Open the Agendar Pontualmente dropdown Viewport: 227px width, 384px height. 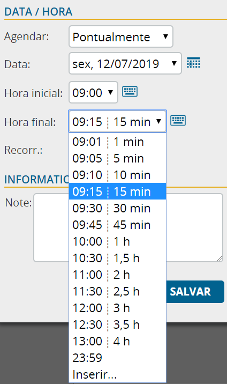point(121,36)
